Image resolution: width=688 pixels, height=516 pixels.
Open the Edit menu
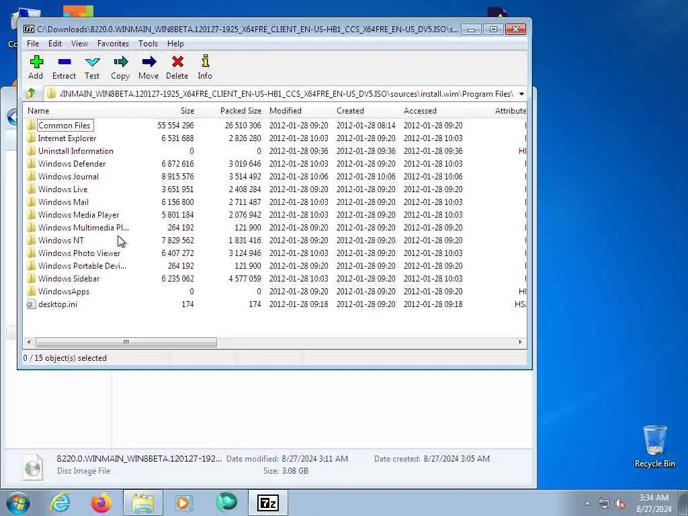coord(55,44)
